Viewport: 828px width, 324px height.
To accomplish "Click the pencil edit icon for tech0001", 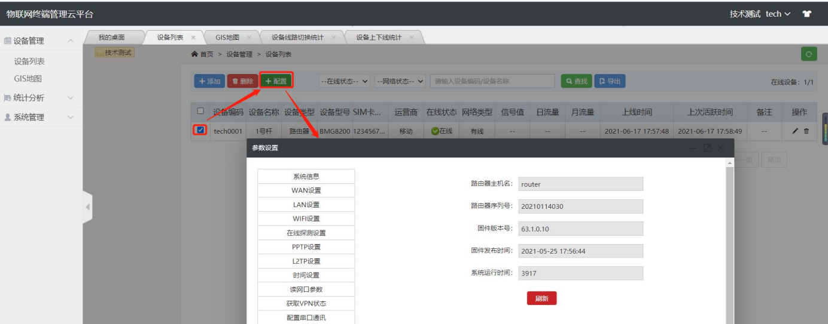I will tap(795, 131).
